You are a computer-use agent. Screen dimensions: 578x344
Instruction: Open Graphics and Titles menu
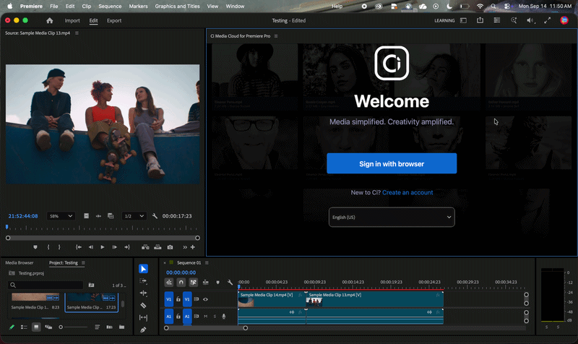[x=177, y=7]
